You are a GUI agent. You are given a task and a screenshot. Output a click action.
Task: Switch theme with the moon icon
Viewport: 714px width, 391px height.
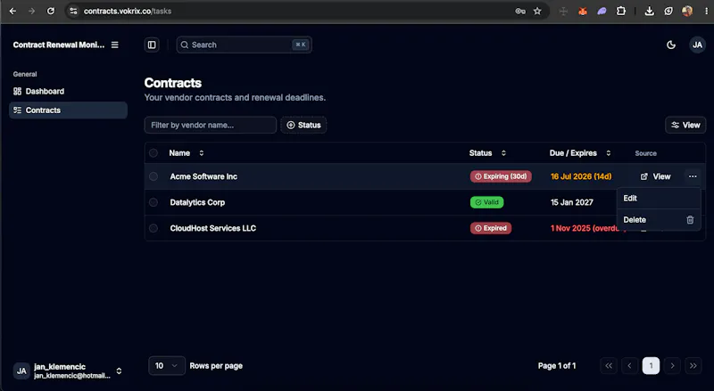click(x=671, y=45)
